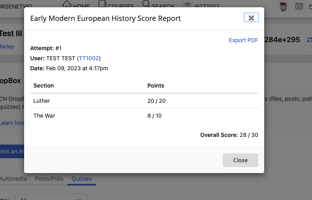Click the Section column header

tap(44, 86)
